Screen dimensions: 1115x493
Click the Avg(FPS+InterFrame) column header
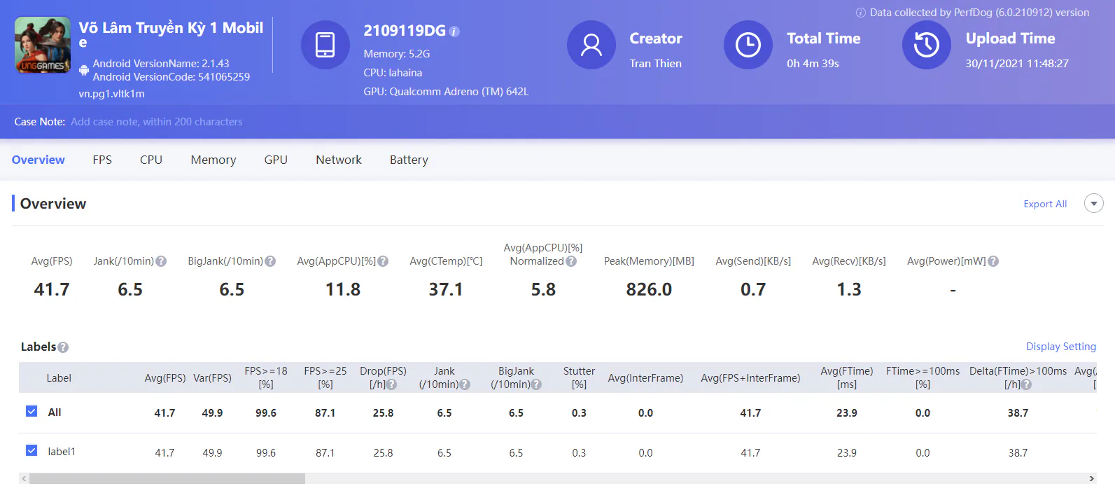tap(750, 378)
